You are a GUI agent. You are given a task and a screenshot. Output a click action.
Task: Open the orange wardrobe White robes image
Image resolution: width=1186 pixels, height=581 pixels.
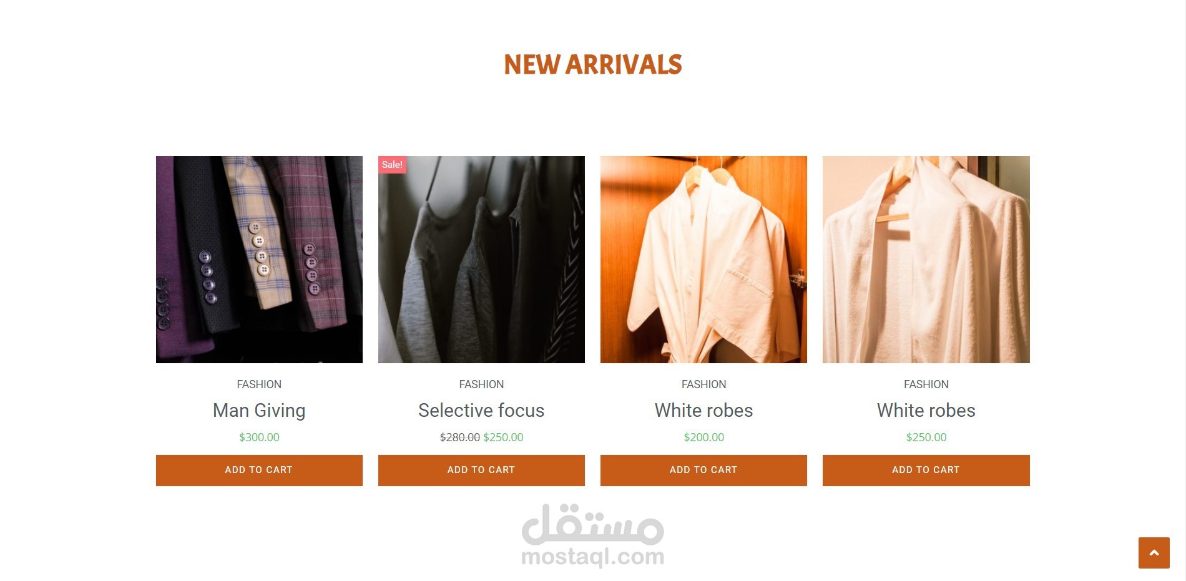(703, 260)
